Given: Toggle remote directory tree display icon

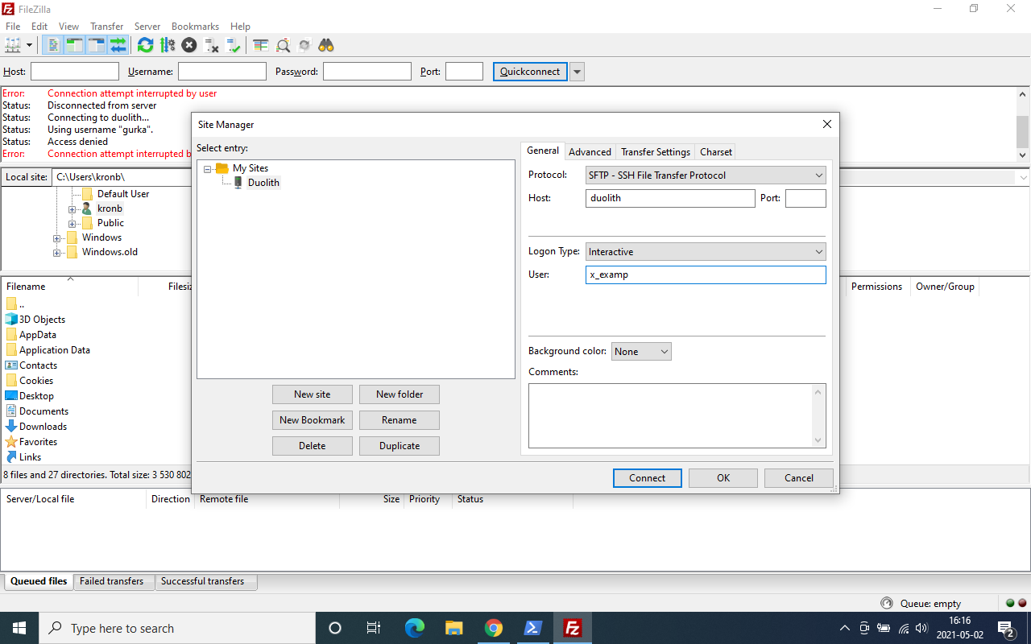Looking at the screenshot, I should [x=97, y=45].
